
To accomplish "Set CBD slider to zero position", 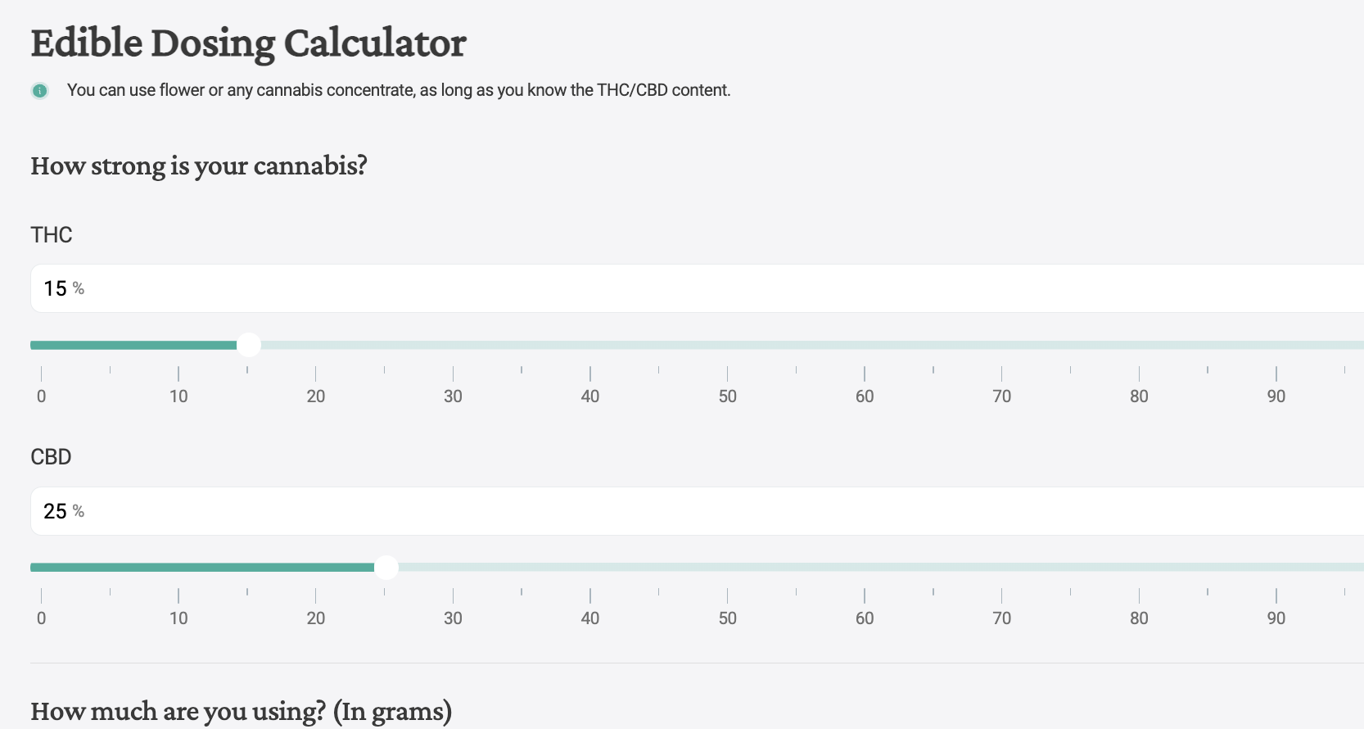I will coord(33,567).
